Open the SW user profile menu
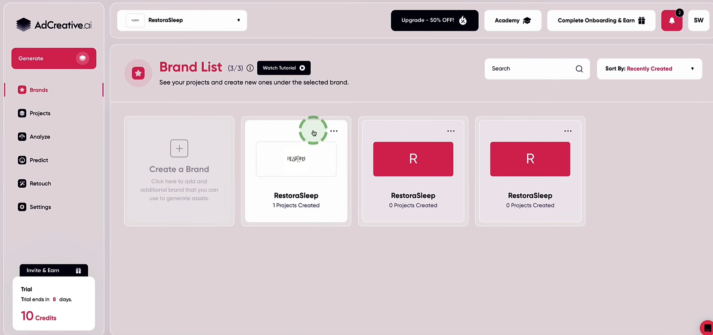The width and height of the screenshot is (713, 335). (x=698, y=21)
